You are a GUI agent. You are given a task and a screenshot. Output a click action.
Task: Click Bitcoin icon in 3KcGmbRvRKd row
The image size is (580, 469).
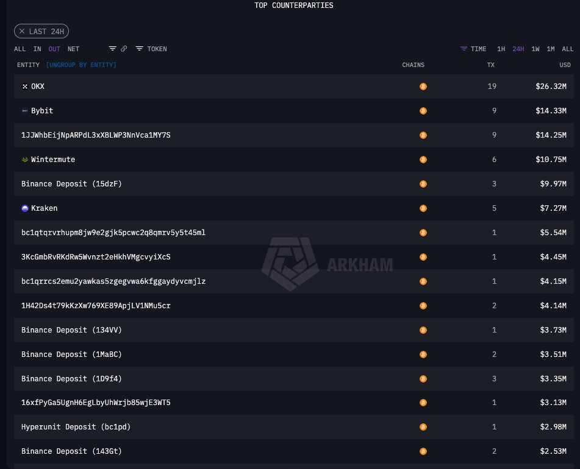[x=423, y=257]
